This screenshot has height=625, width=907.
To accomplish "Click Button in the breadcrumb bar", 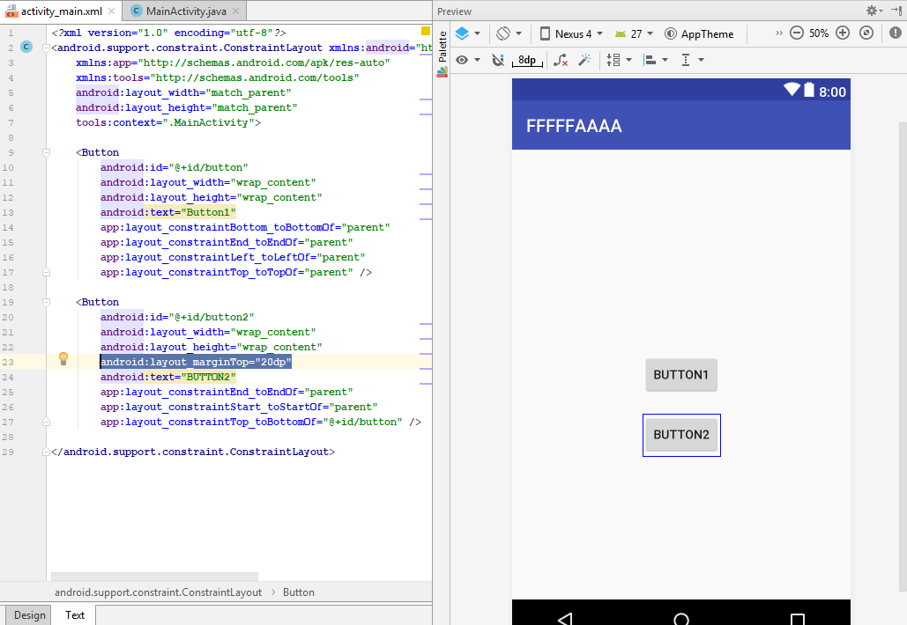I will click(299, 592).
